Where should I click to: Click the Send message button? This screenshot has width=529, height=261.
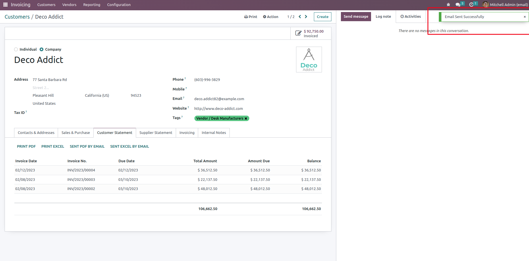(x=356, y=17)
